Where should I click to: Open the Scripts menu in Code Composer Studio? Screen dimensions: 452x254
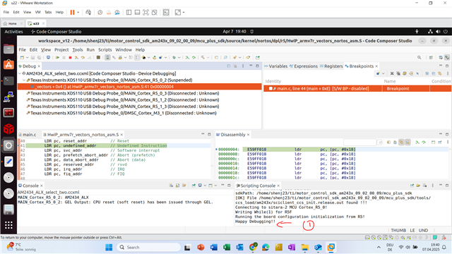pos(105,49)
